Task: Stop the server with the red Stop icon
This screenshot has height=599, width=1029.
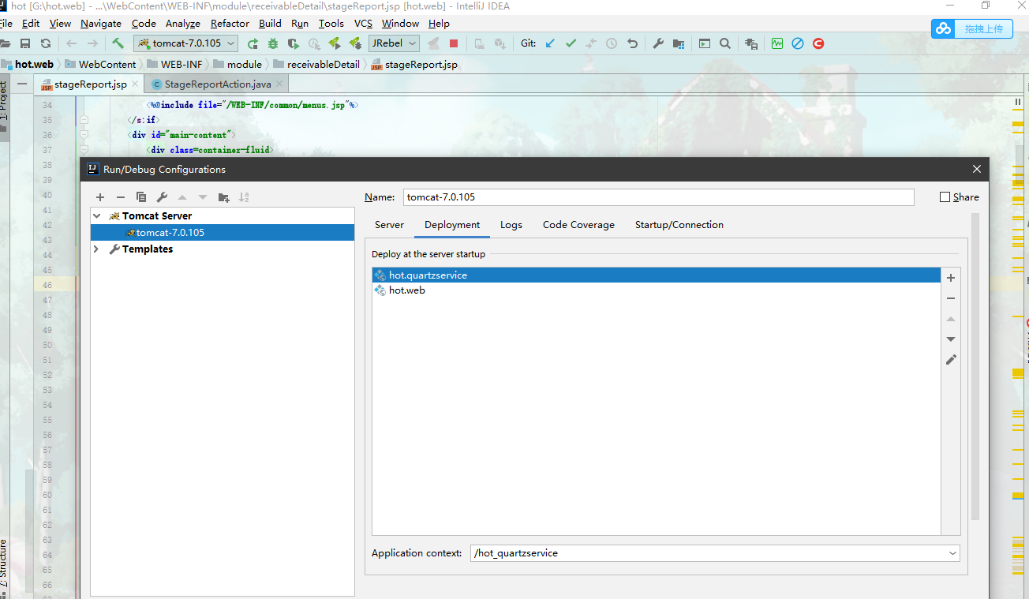Action: coord(454,43)
